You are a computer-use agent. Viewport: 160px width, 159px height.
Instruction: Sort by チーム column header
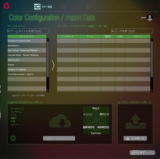(x=90, y=36)
